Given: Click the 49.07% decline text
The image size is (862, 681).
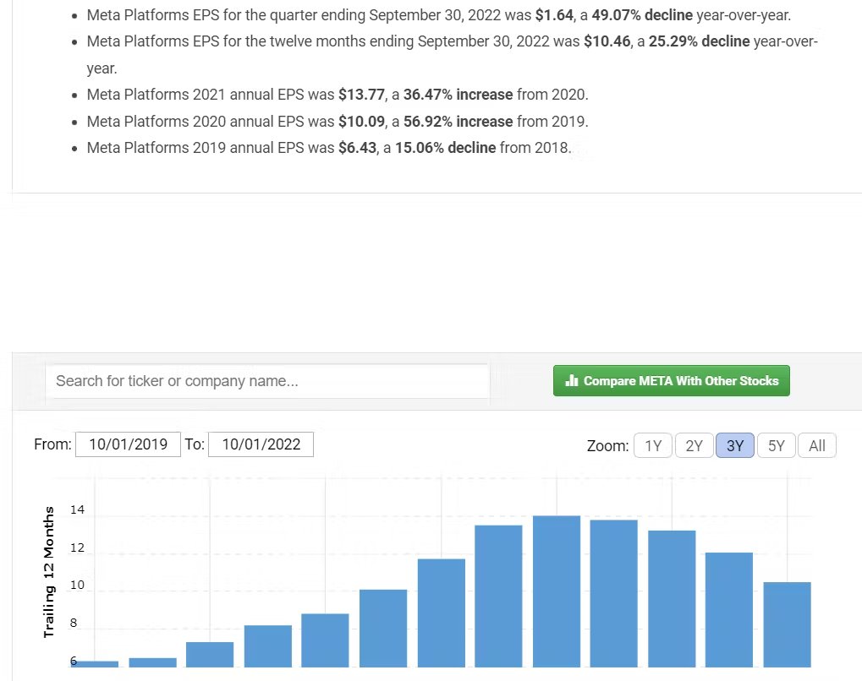Looking at the screenshot, I should (x=641, y=15).
